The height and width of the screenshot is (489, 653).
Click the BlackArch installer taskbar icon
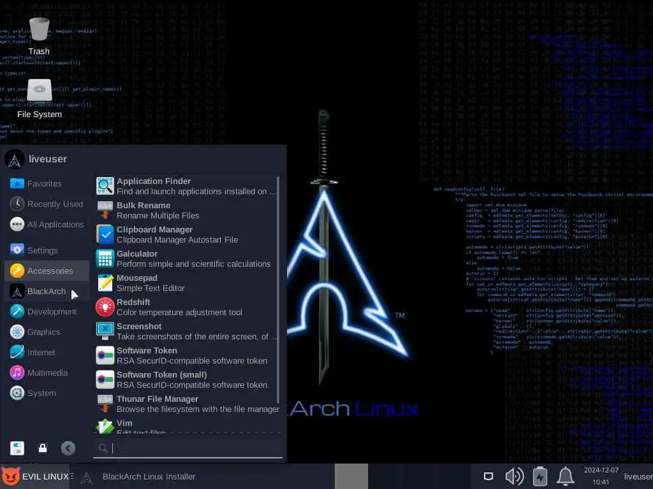87,478
